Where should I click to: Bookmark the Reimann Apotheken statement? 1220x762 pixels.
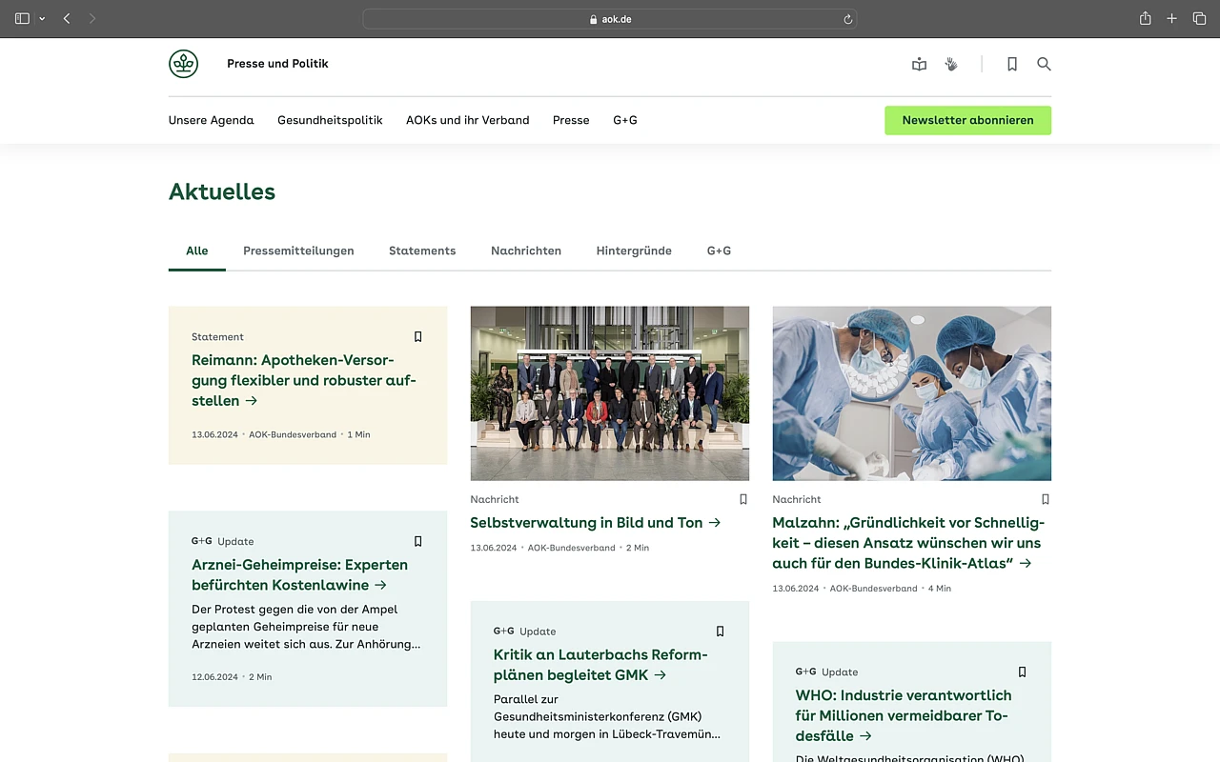click(417, 336)
